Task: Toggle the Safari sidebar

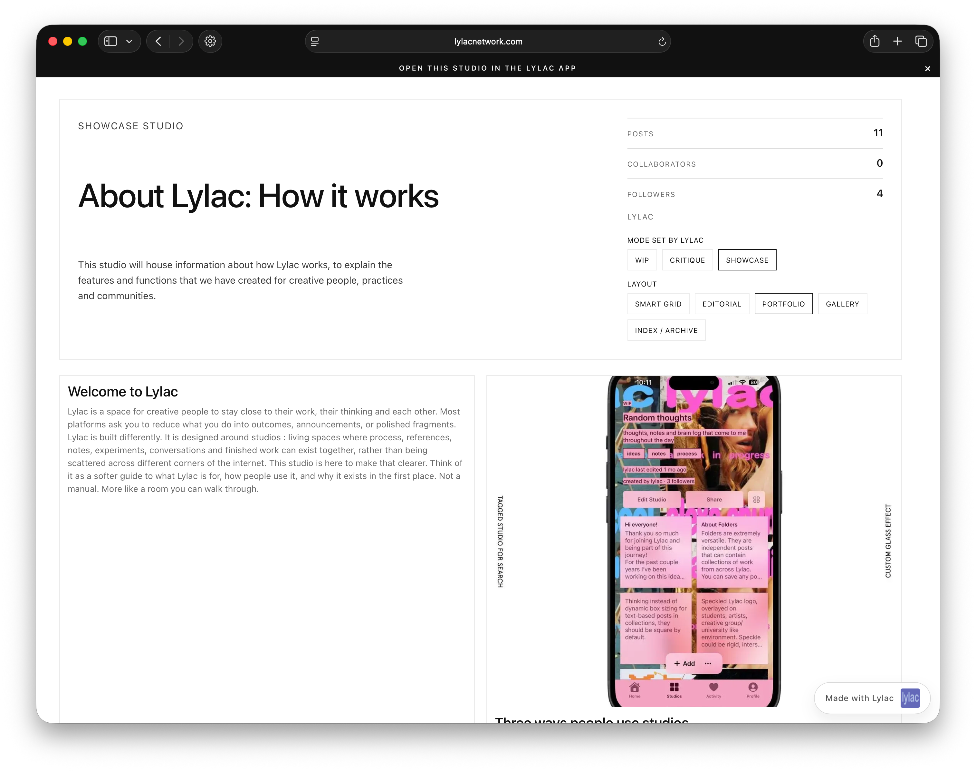Action: (110, 41)
